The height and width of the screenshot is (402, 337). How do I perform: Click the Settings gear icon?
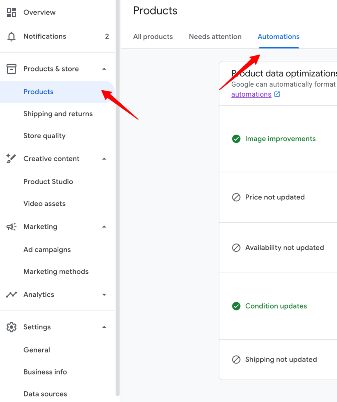(11, 327)
